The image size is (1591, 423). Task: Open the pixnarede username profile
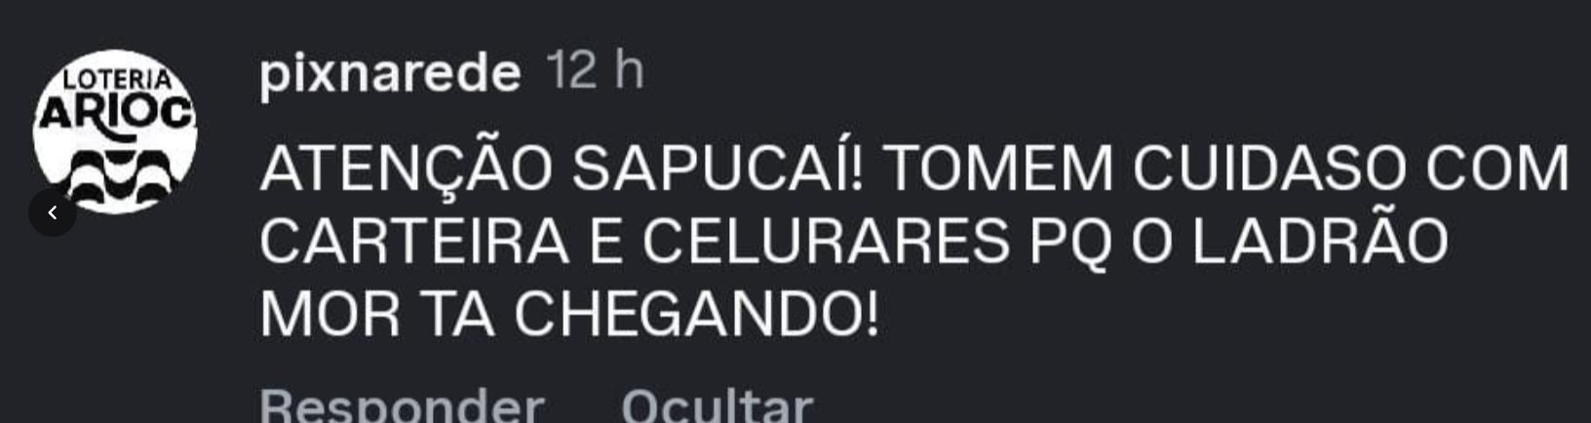pos(390,74)
